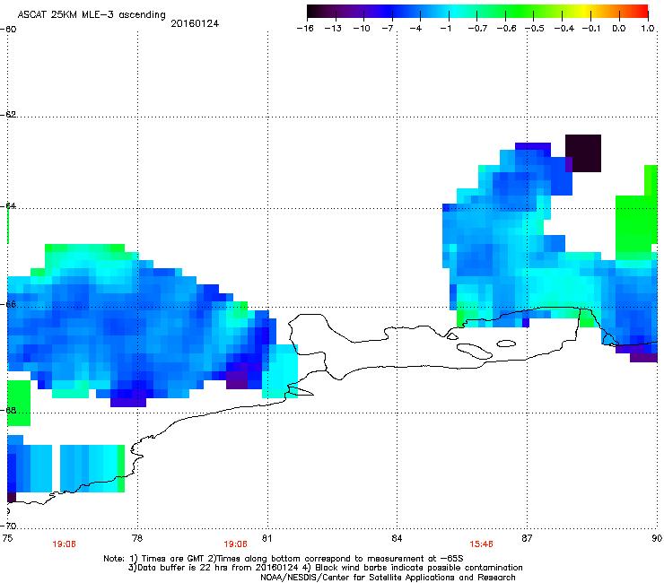Click the purple strip at the swath bottom near 78E
This screenshot has width=664, height=583.
(128, 403)
